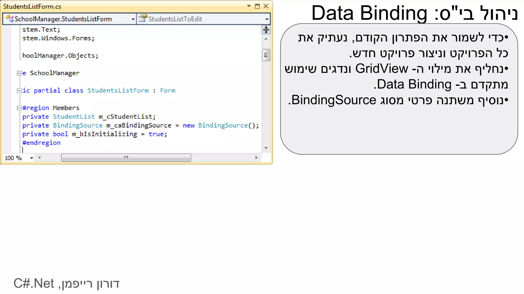Click the vertical scrollbar thumb
The height and width of the screenshot is (294, 524).
(266, 55)
